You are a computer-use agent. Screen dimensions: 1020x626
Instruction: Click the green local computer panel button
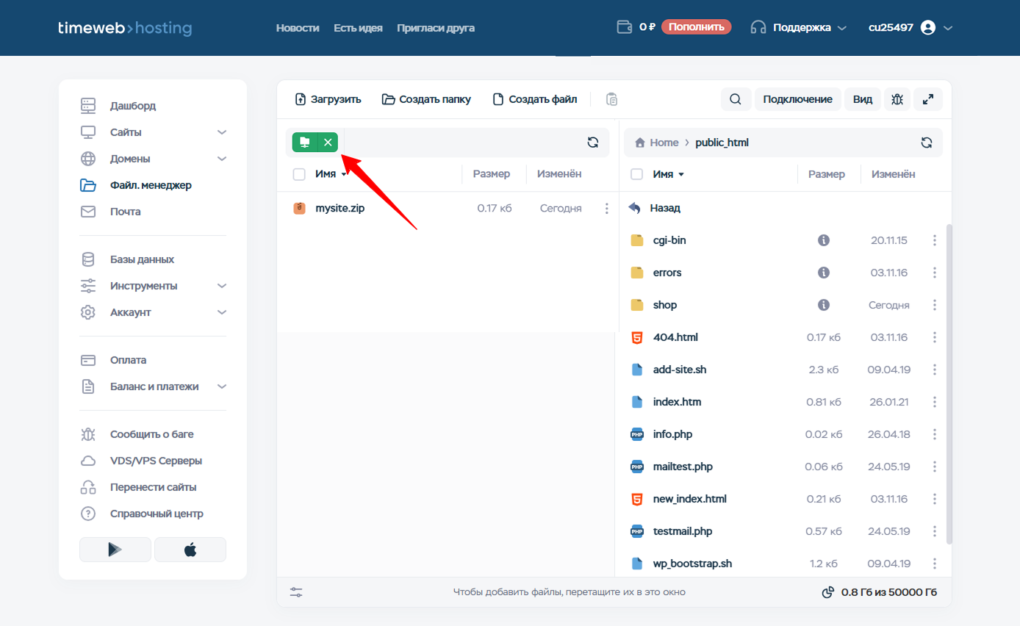coord(304,142)
